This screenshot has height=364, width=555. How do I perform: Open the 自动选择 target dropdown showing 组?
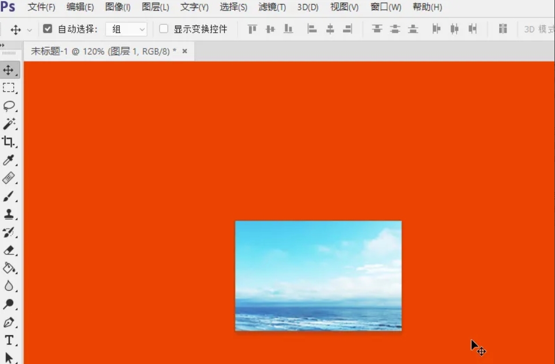click(126, 28)
